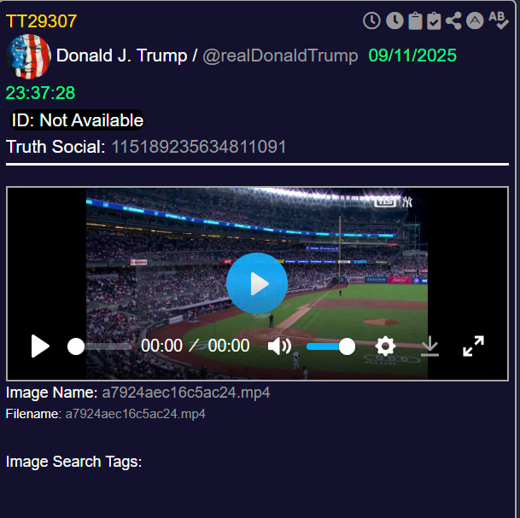
Task: Mute the video with speaker icon
Action: [x=279, y=346]
